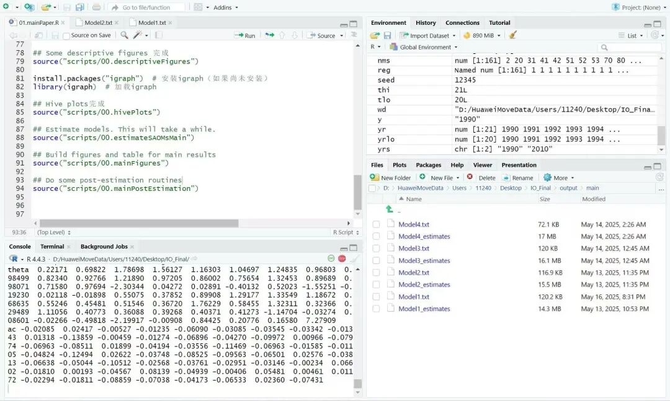The image size is (670, 401).
Task: Click the Run button in editor
Action: click(245, 35)
